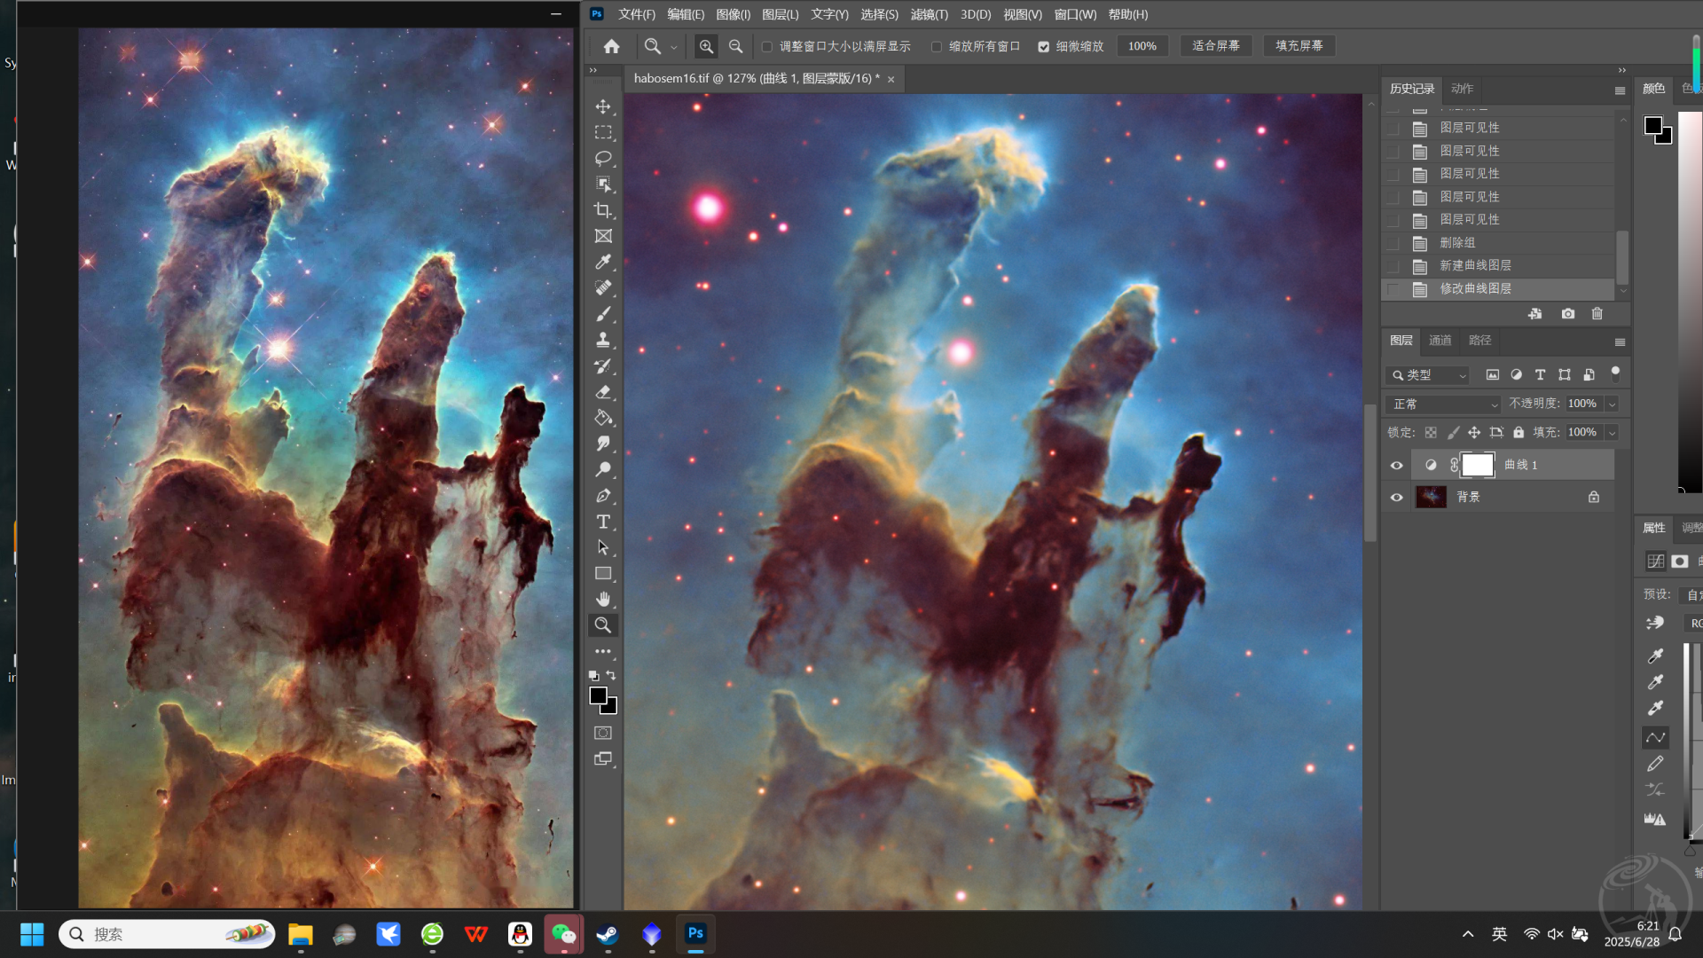
Task: Toggle lock all padlock icon
Action: [1519, 432]
